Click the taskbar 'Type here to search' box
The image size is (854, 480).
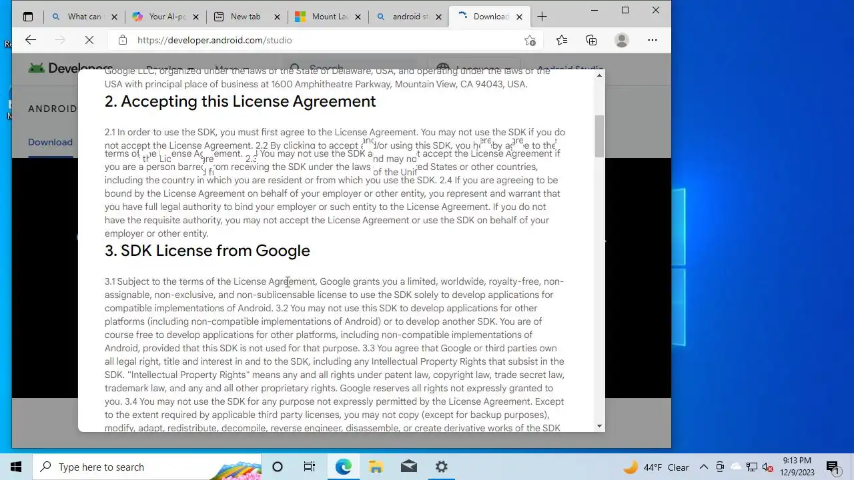pyautogui.click(x=147, y=467)
